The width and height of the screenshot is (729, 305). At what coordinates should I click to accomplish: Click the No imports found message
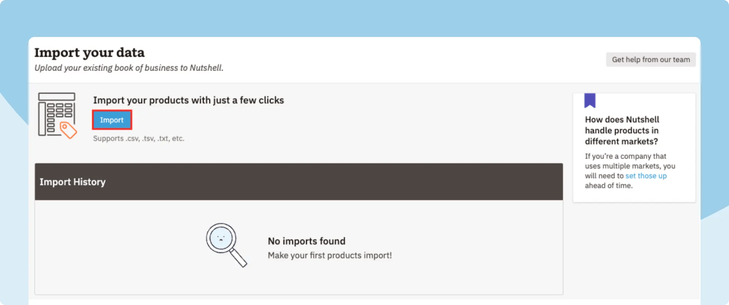point(306,241)
